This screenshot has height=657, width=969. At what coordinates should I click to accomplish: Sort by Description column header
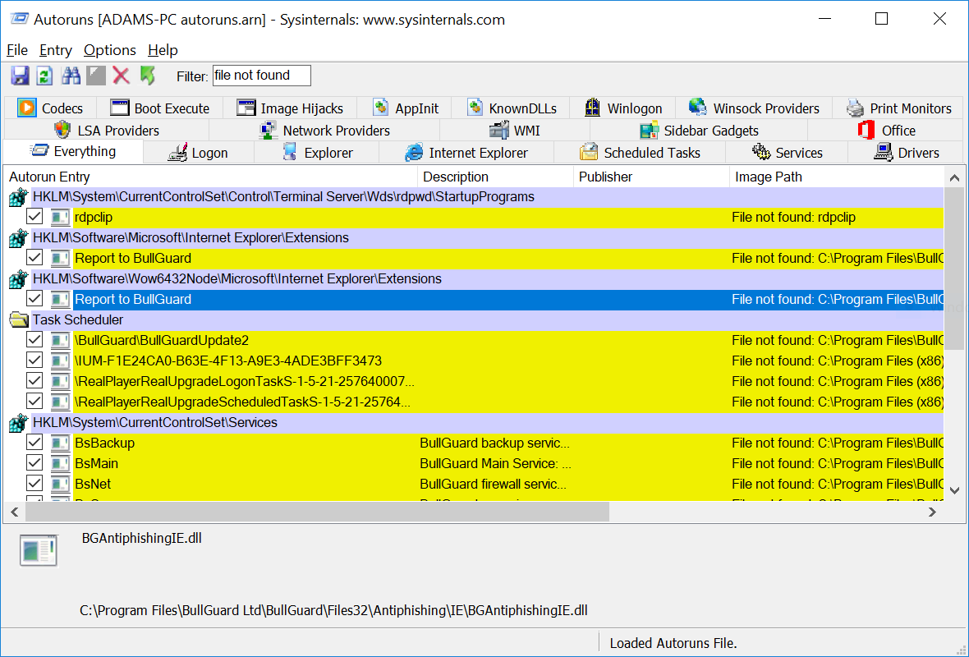click(496, 177)
